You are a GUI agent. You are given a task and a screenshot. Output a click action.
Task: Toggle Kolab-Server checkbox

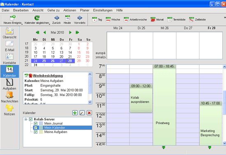pyautogui.click(x=31, y=119)
